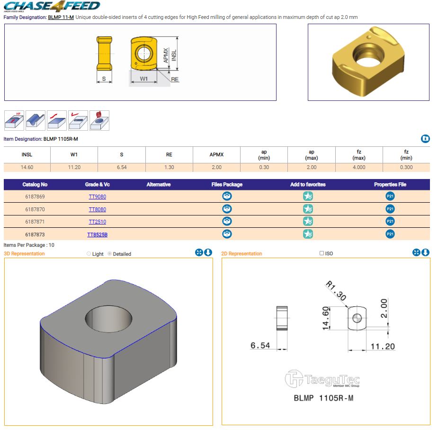Follow the BLMP 11-M family designation link

61,17
